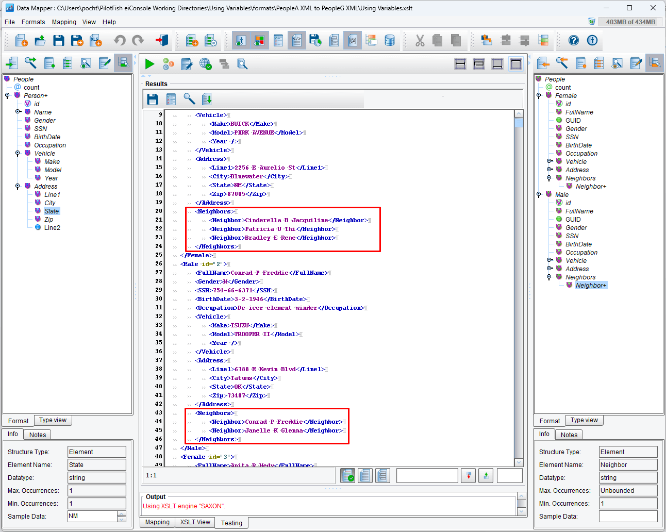This screenshot has height=532, width=666.
Task: Click the load source format green arrow icon
Action: pyautogui.click(x=12, y=63)
